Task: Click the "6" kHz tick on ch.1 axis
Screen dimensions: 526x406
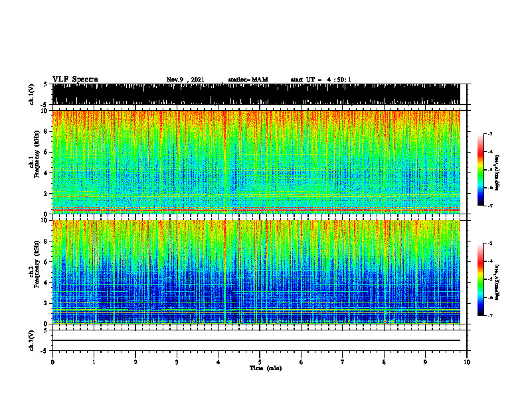Action: click(46, 152)
